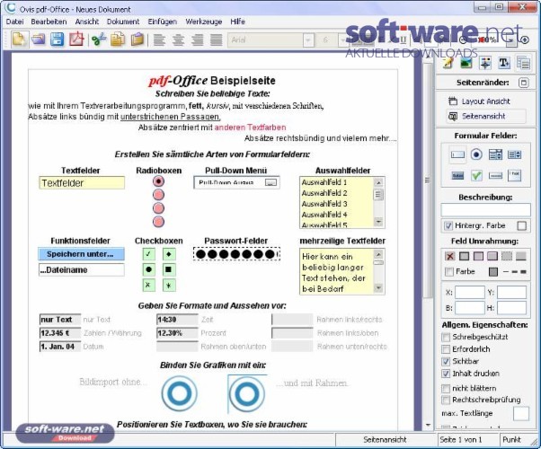Insert a multiline text form field
The height and width of the screenshot is (449, 541).
(x=514, y=175)
